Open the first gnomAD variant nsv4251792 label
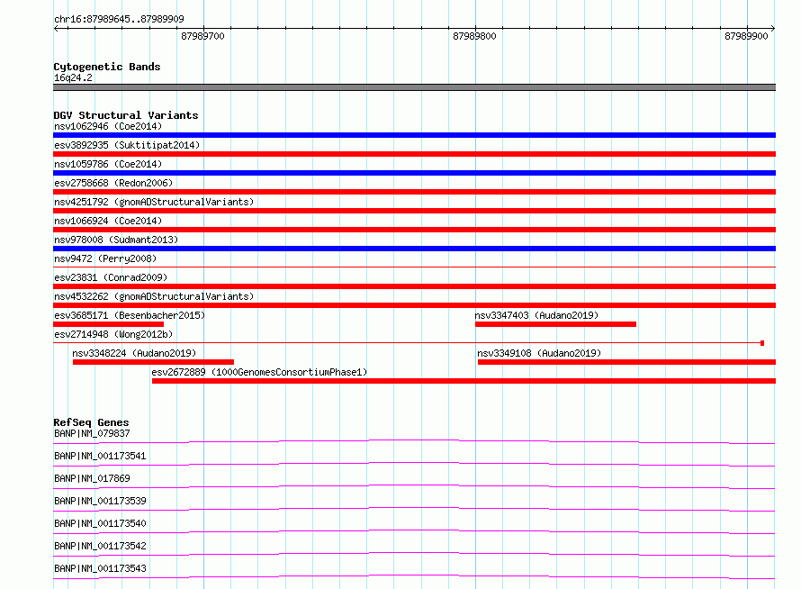Screen dimensions: 801x589 tap(154, 202)
